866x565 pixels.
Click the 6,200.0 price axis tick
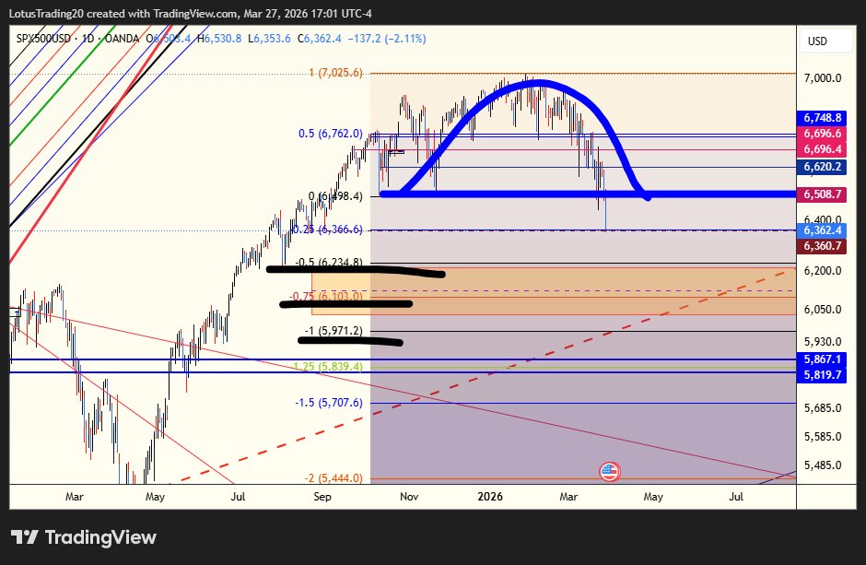(823, 271)
